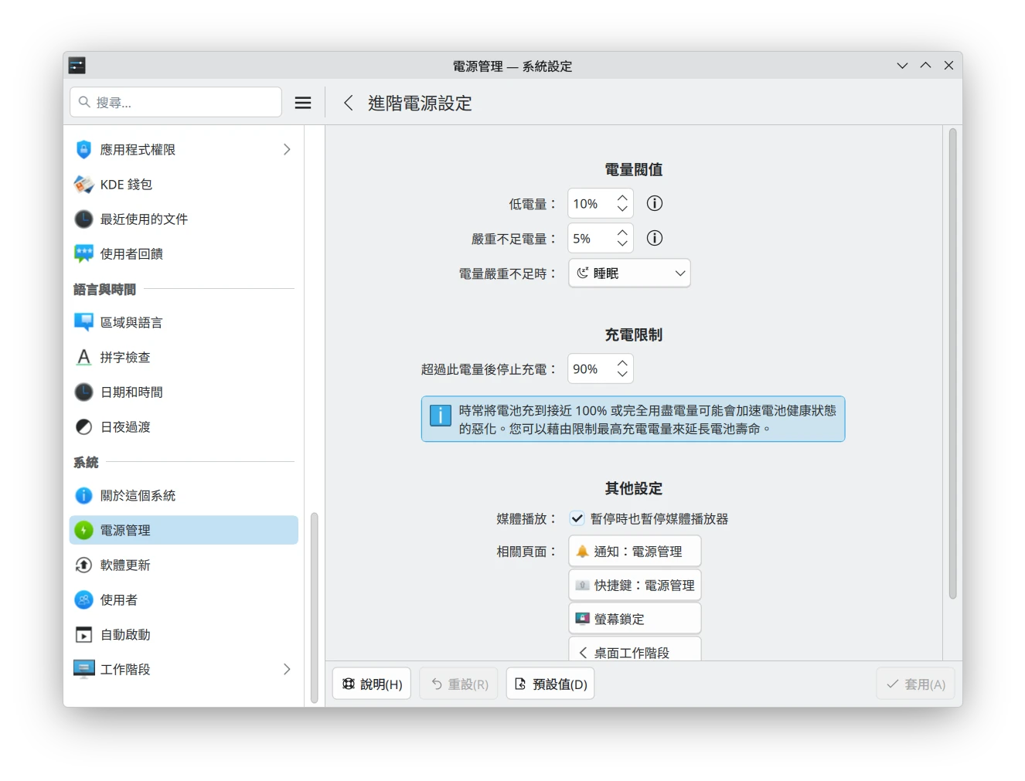Open the hamburger menu near the search bar

pos(303,102)
